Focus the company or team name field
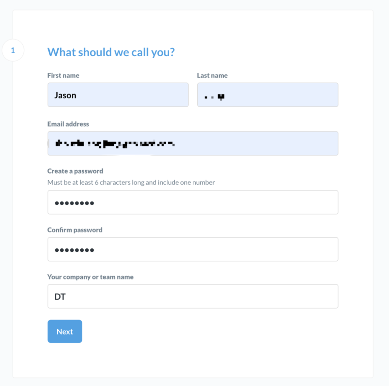389x386 pixels. tap(193, 296)
